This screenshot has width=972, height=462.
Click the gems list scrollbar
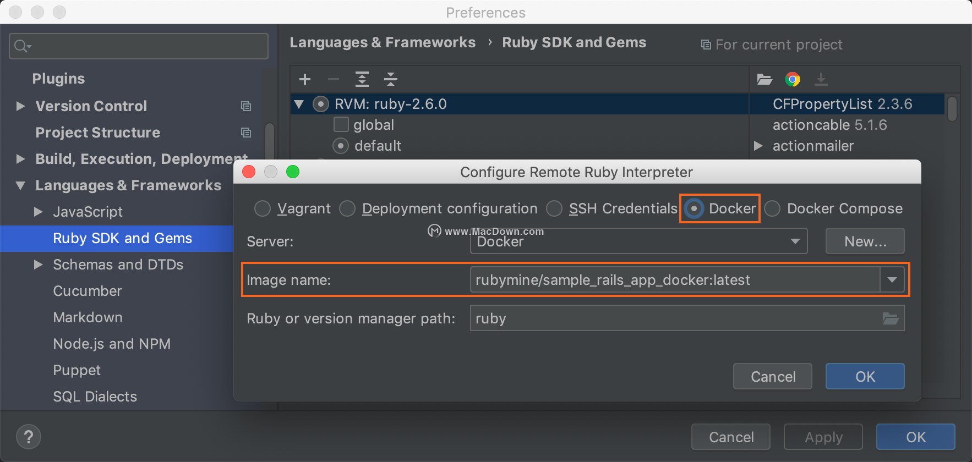click(x=952, y=108)
